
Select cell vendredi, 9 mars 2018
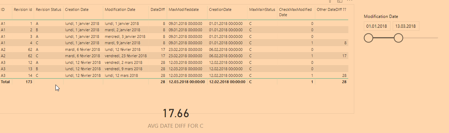[x=124, y=69]
